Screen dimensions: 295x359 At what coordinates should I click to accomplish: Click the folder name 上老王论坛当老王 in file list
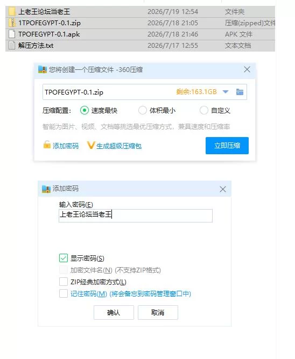44,12
